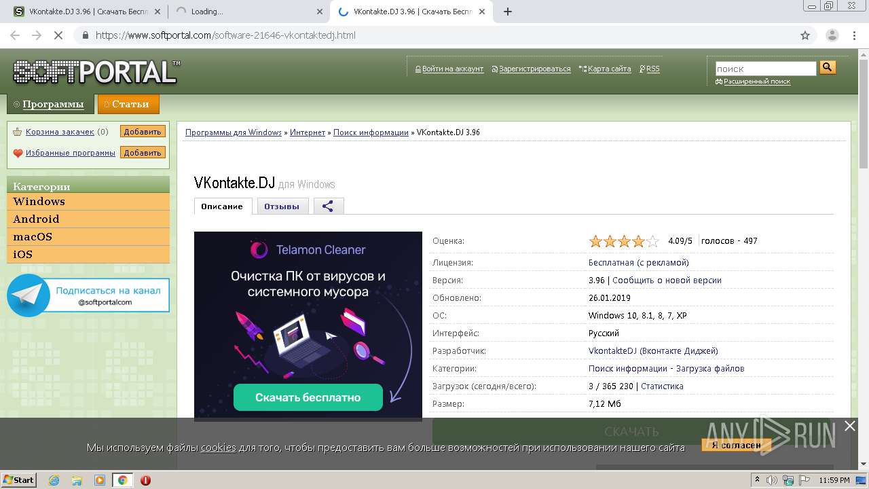
Task: Click Сообщить о новой версии link
Action: tap(668, 280)
